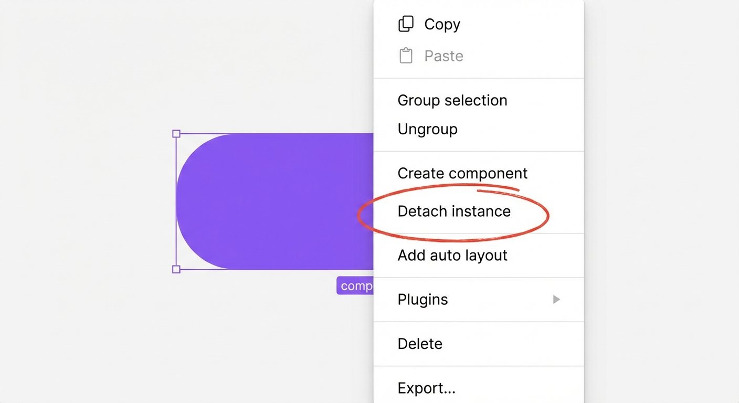This screenshot has height=403, width=739.
Task: Choose Delete from the context menu
Action: coord(420,344)
